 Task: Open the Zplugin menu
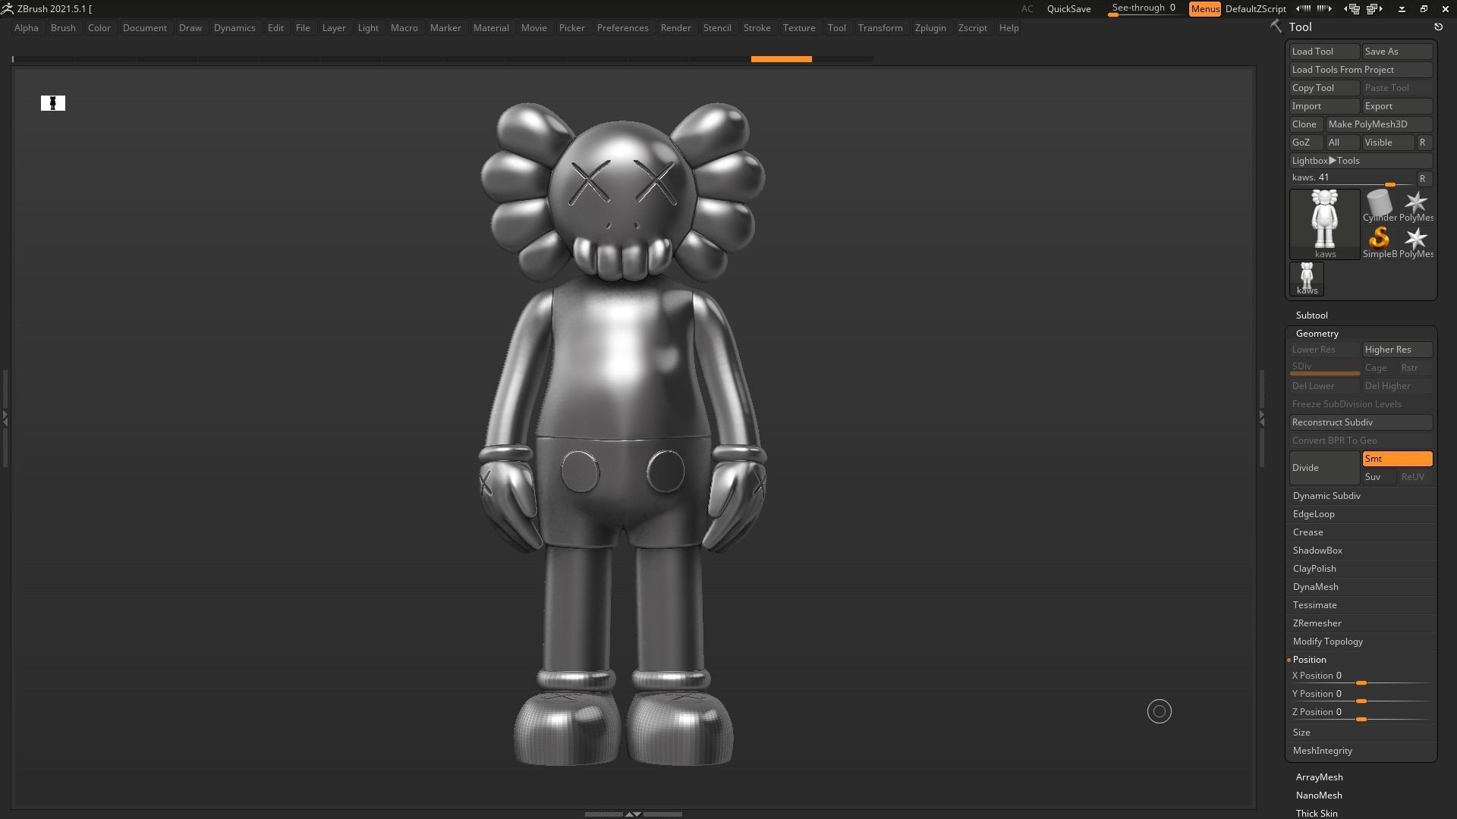click(x=930, y=28)
